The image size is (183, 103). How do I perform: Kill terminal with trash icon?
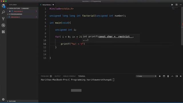(x=168, y=76)
